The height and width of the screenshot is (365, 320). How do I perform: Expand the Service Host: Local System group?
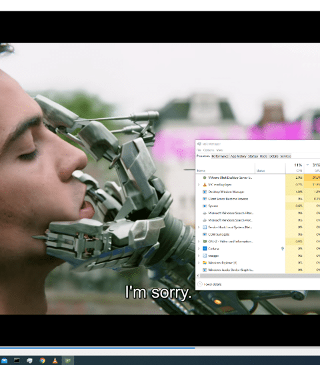[x=199, y=227]
